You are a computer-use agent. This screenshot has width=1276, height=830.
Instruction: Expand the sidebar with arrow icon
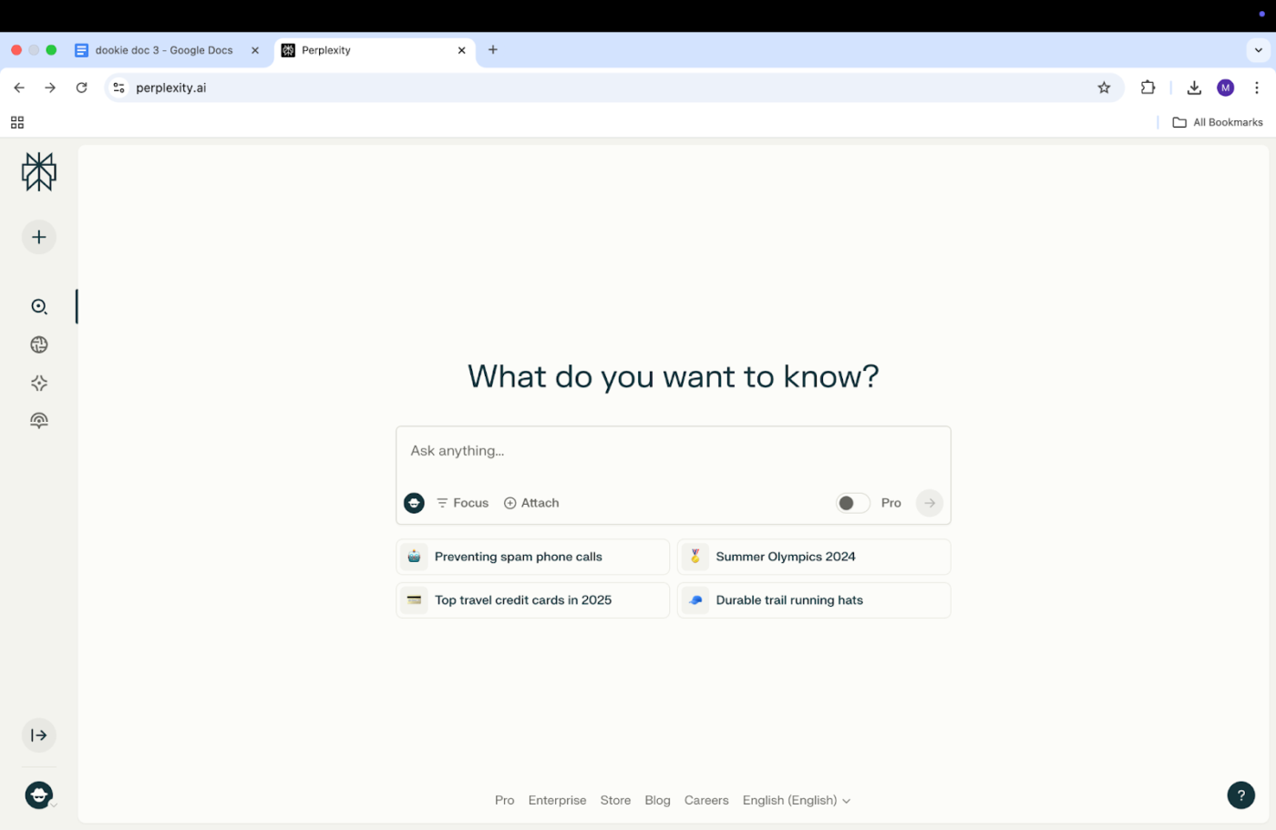point(39,735)
